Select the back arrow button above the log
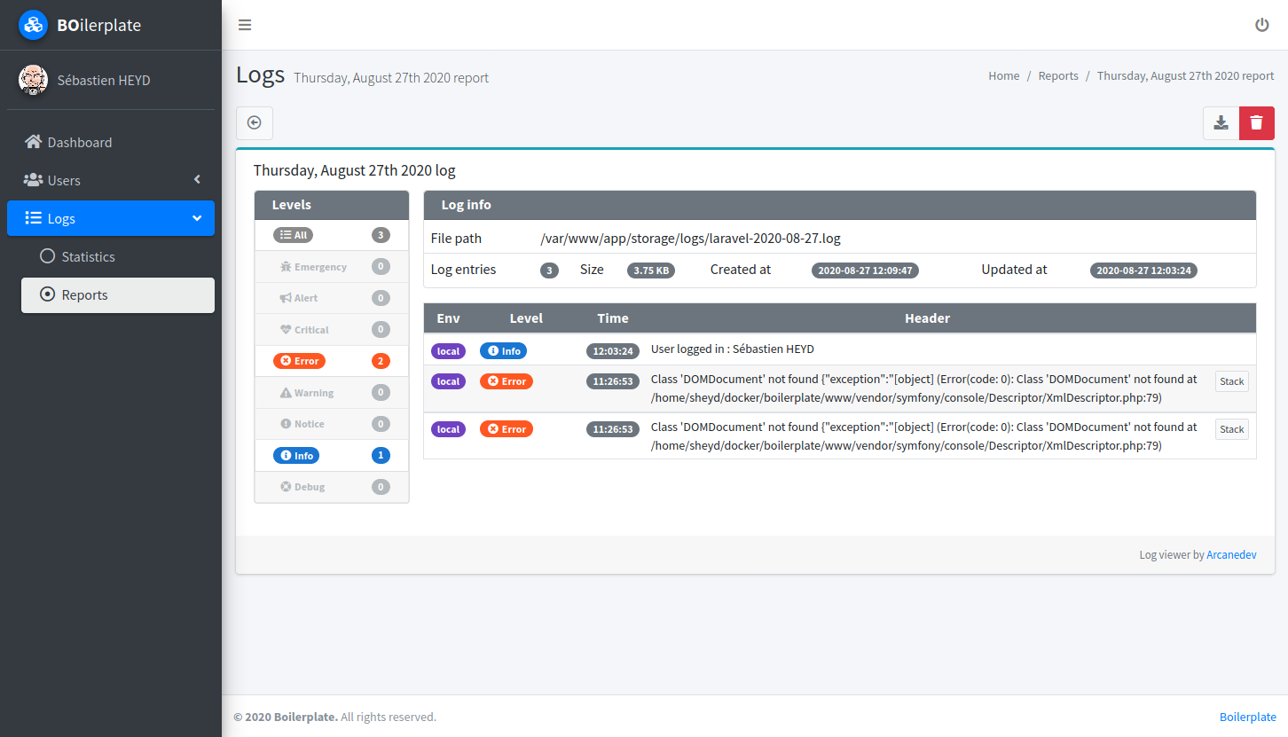 point(255,123)
